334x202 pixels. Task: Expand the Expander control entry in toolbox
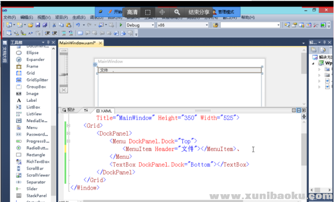click(34, 59)
